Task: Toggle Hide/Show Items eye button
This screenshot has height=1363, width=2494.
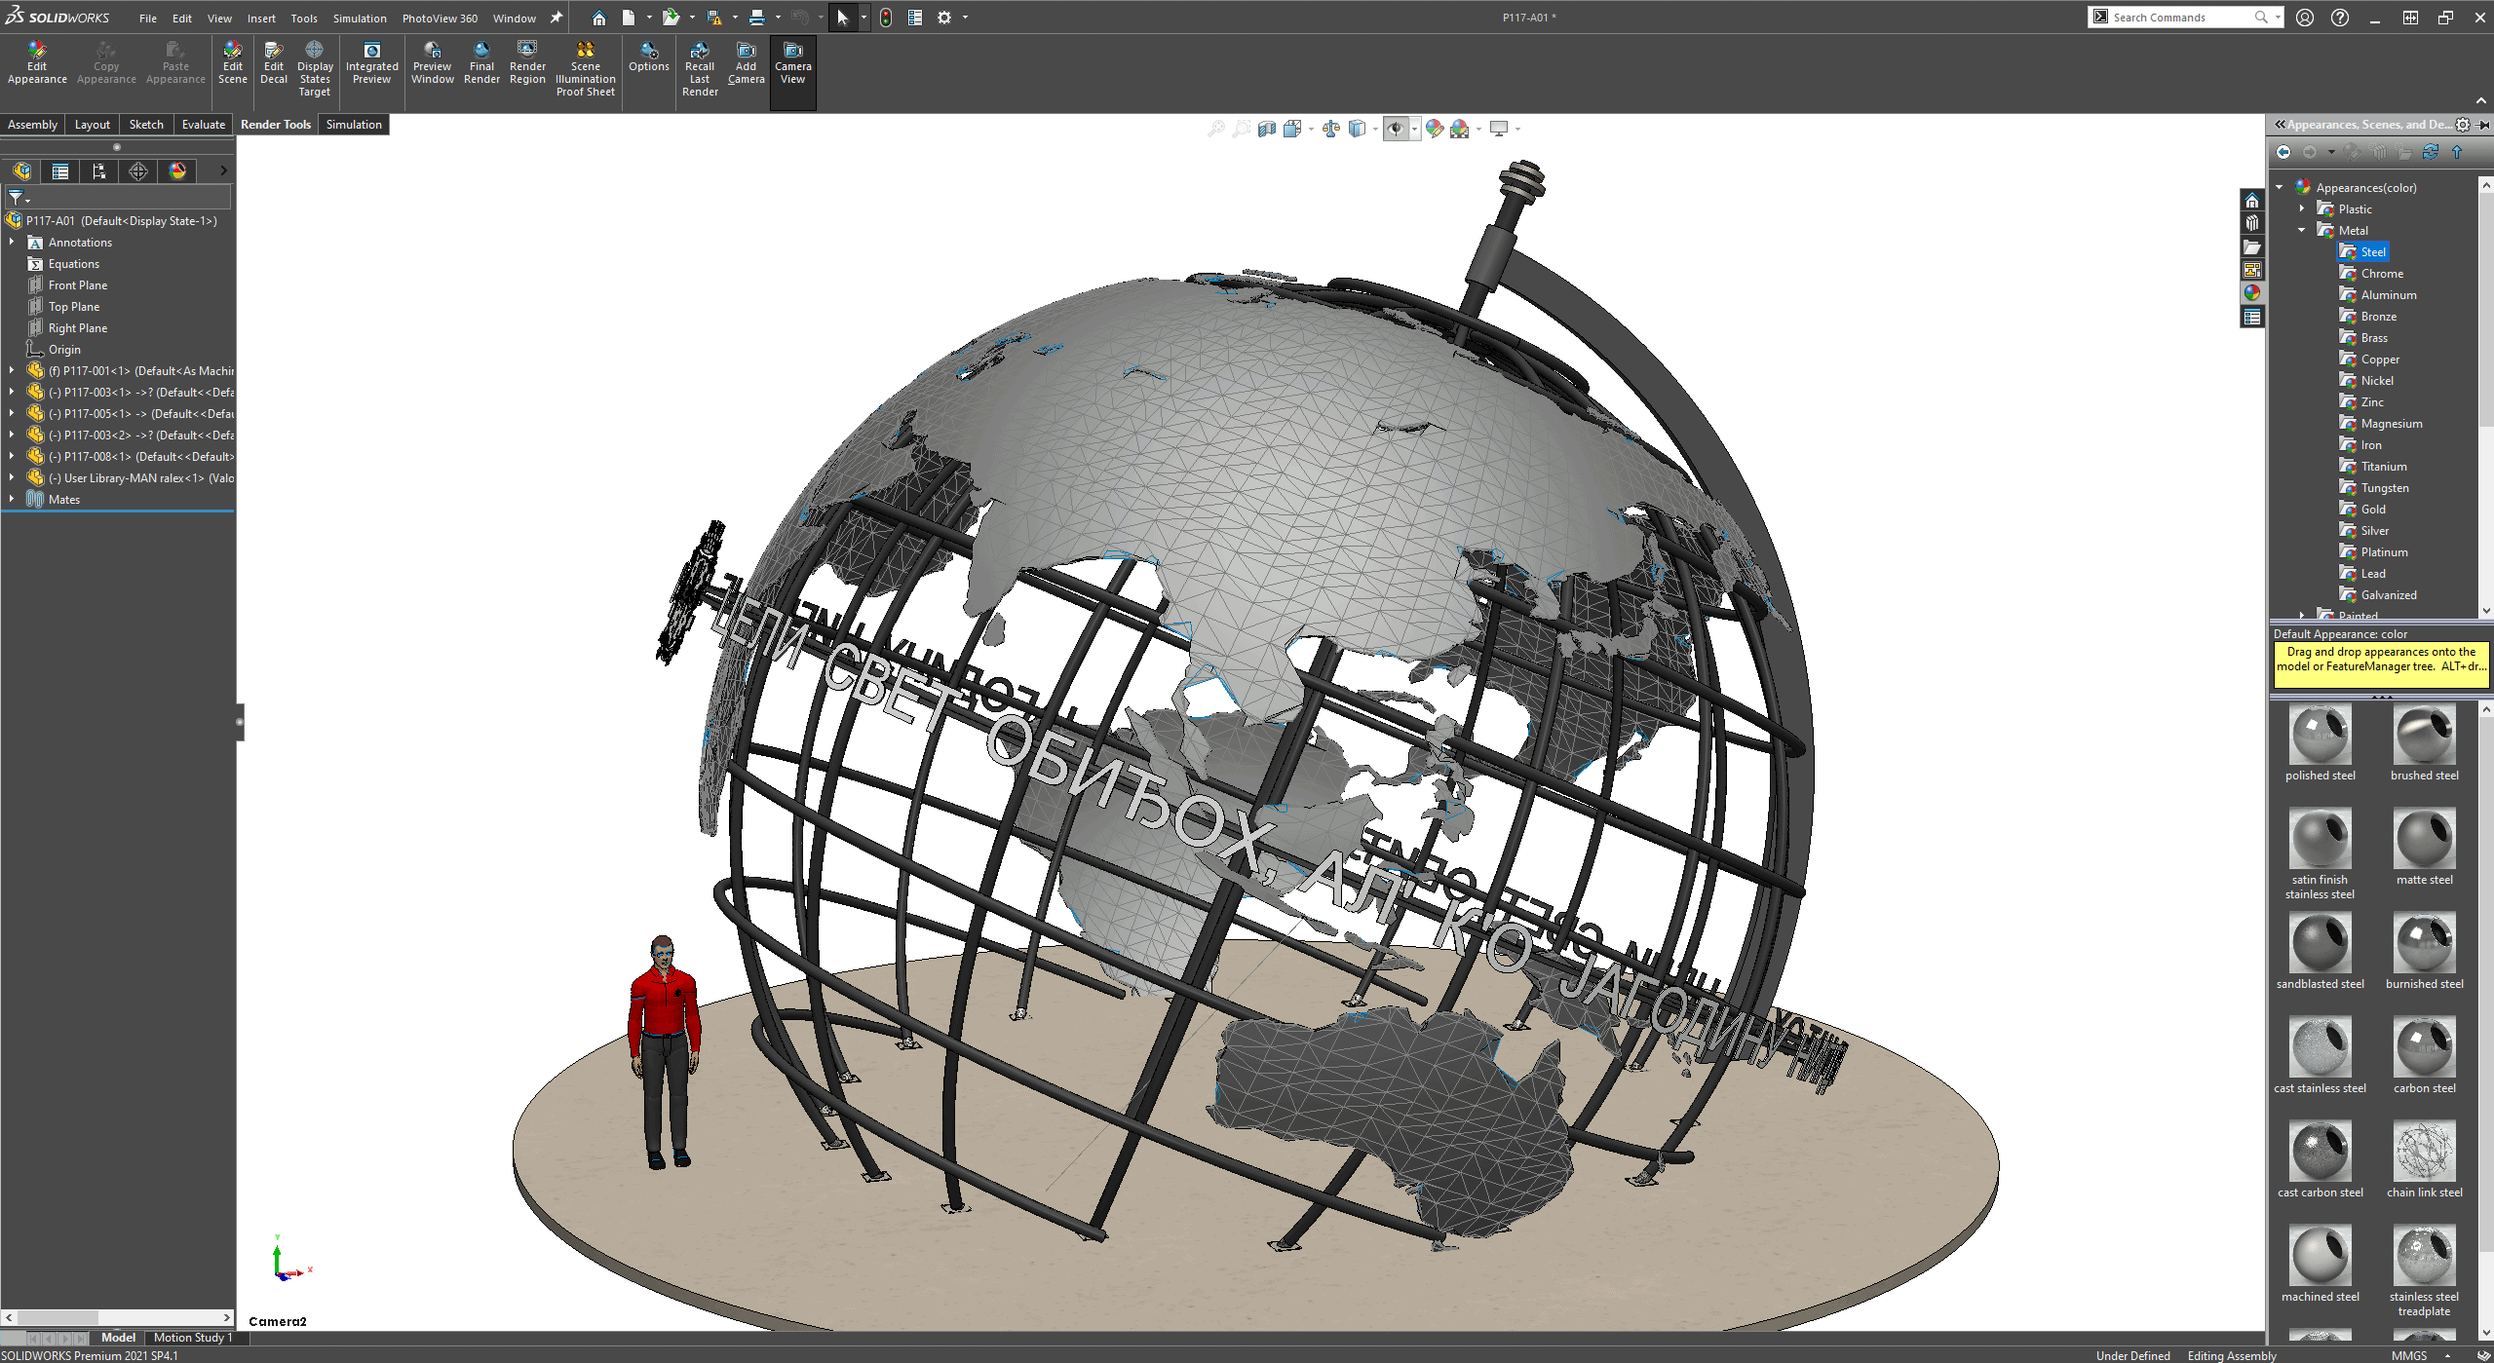Action: (1396, 129)
